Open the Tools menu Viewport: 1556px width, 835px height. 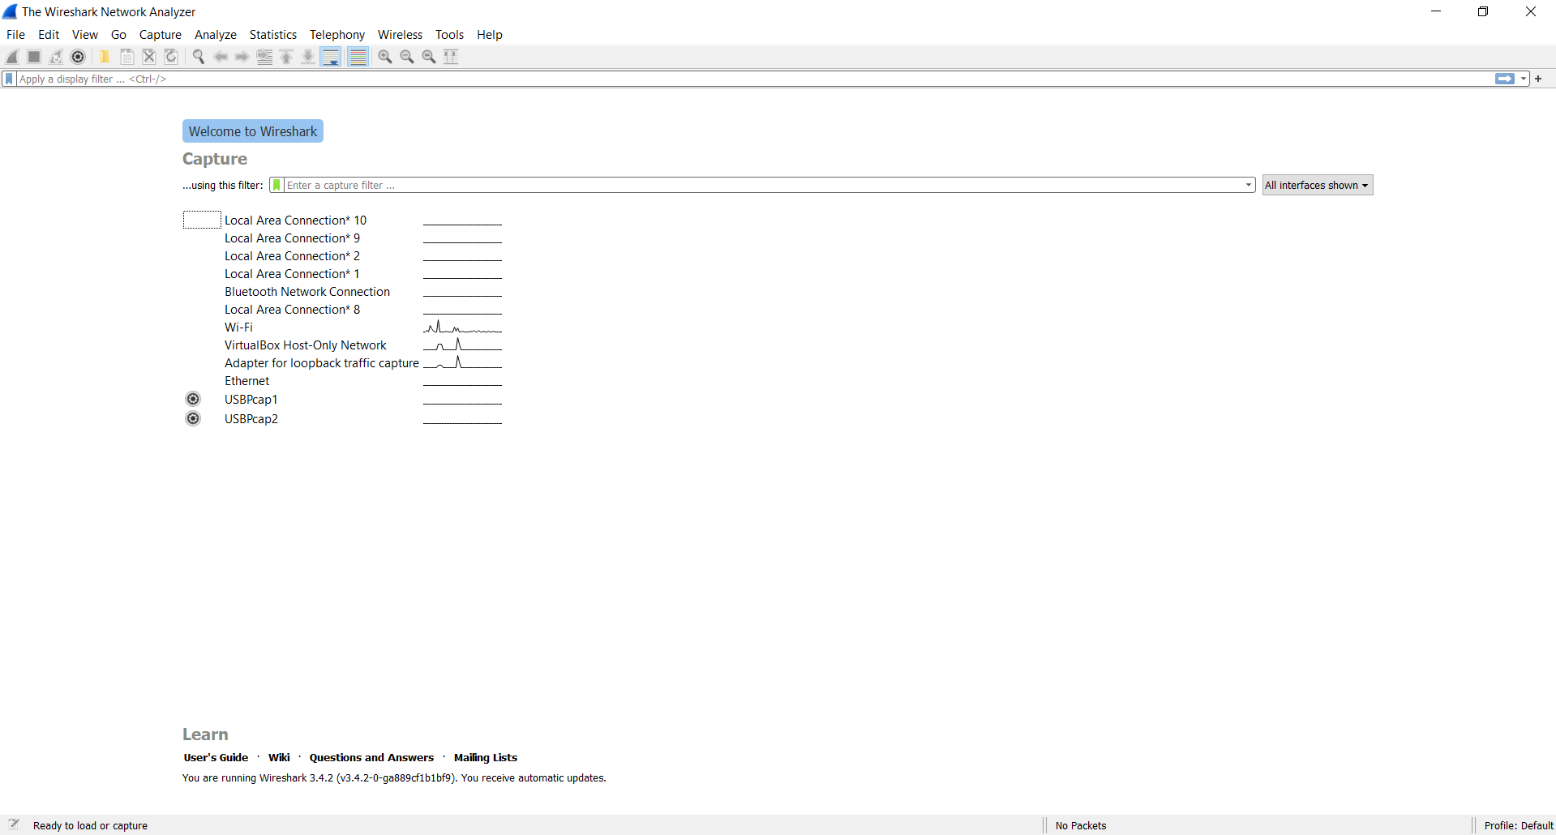coord(449,34)
